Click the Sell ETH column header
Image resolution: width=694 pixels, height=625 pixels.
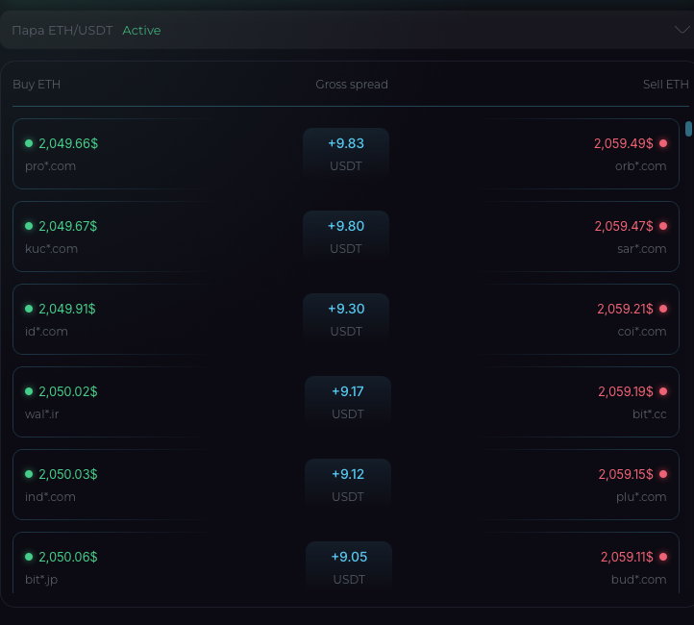coord(666,84)
